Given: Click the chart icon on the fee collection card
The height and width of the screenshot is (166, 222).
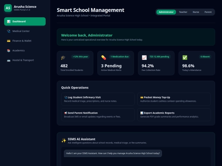Looking at the screenshot, I should pos(144,58).
